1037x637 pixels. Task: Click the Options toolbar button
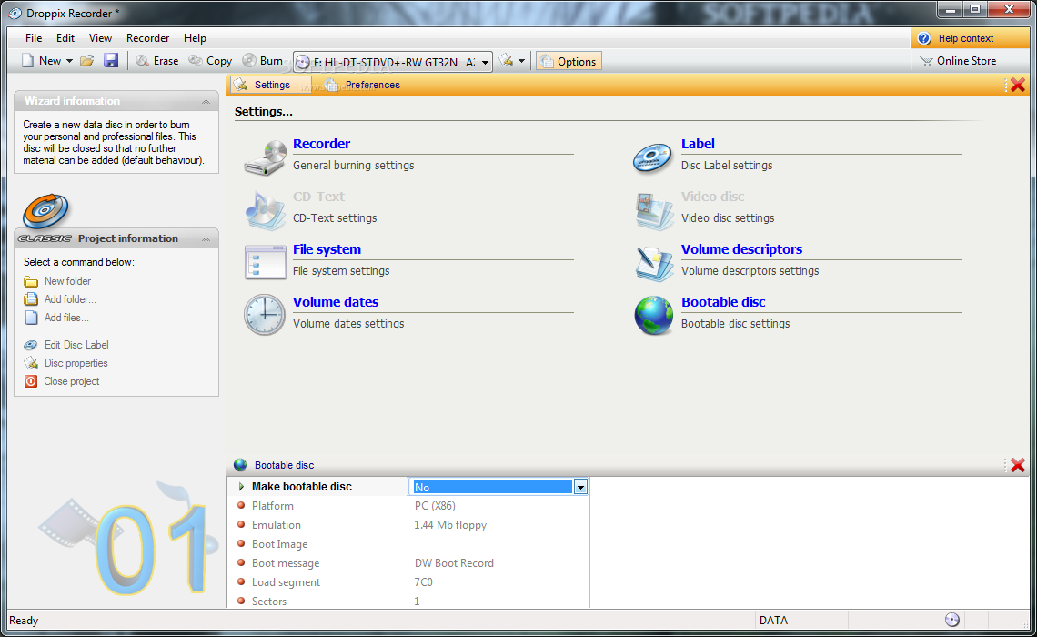pos(569,62)
